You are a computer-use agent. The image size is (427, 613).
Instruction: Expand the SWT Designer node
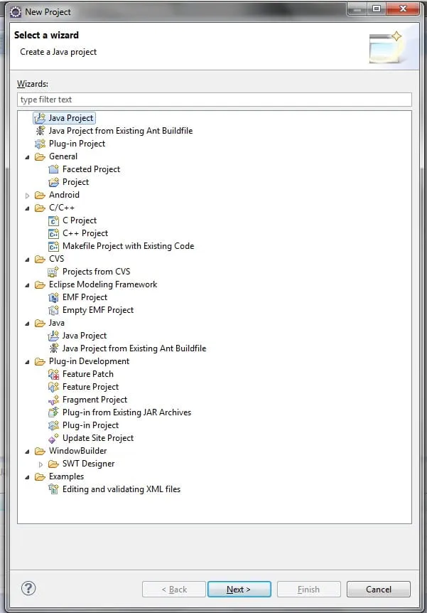coord(41,464)
